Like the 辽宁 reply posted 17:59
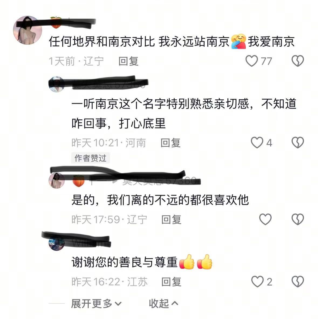Viewport: 318px width, 319px height. click(x=265, y=219)
